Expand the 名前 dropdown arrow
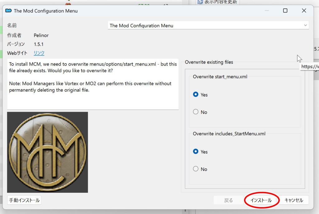Image resolution: width=319 pixels, height=214 pixels. 305,25
